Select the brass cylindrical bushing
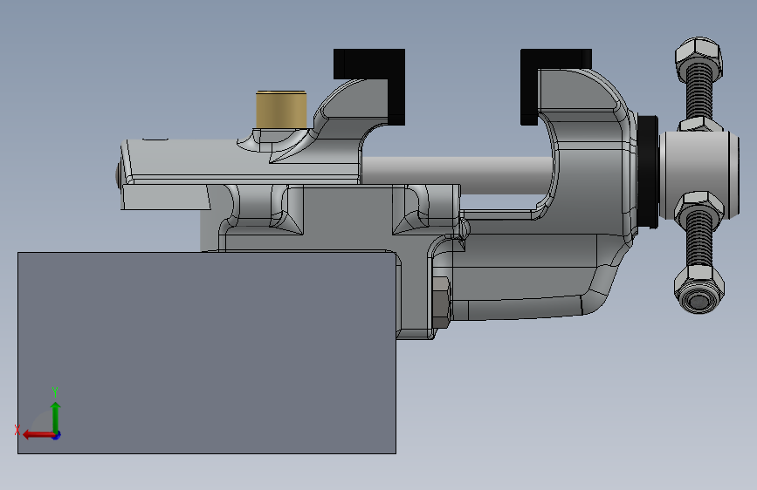Viewport: 757px width, 490px height. pyautogui.click(x=281, y=110)
